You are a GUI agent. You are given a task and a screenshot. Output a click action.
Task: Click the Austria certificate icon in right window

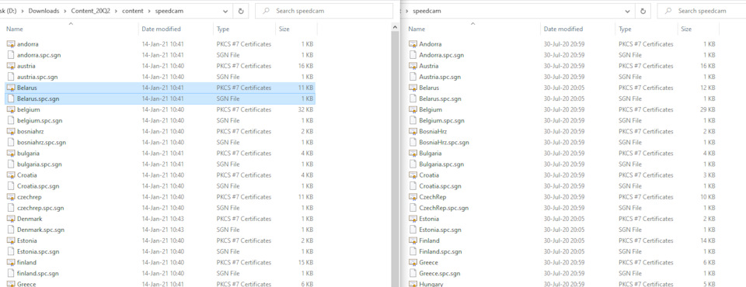(413, 66)
